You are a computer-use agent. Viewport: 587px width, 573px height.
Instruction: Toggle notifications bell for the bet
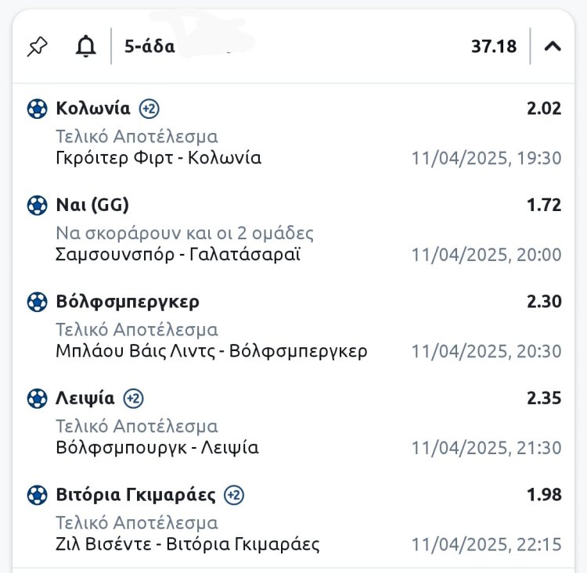[85, 47]
